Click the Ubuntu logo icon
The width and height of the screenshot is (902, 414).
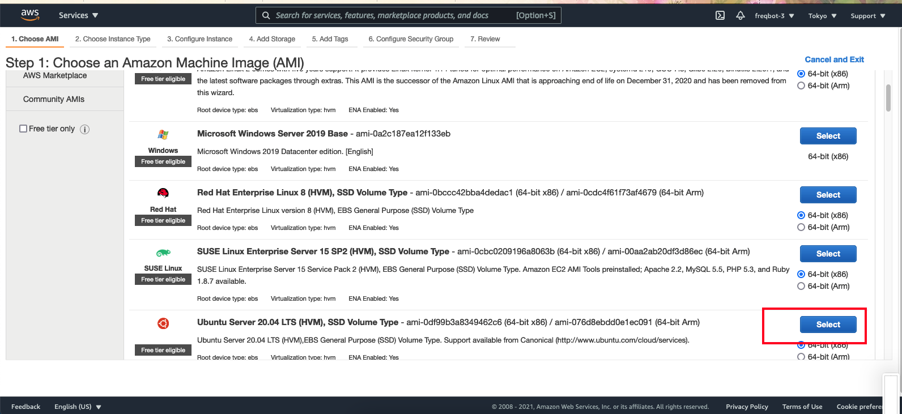pos(163,323)
